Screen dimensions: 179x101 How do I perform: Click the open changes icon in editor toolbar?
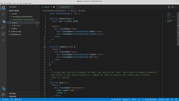point(169,7)
